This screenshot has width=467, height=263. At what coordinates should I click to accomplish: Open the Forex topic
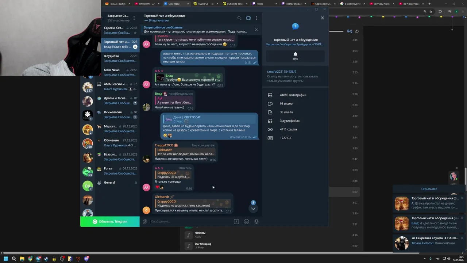(117, 171)
